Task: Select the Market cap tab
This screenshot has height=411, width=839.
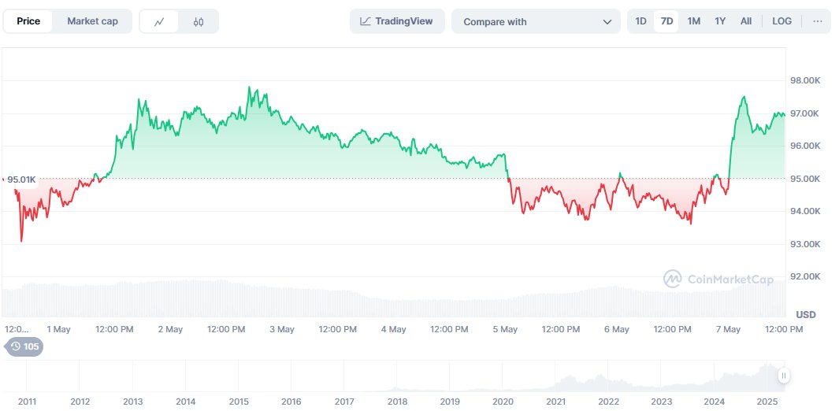Action: click(92, 21)
